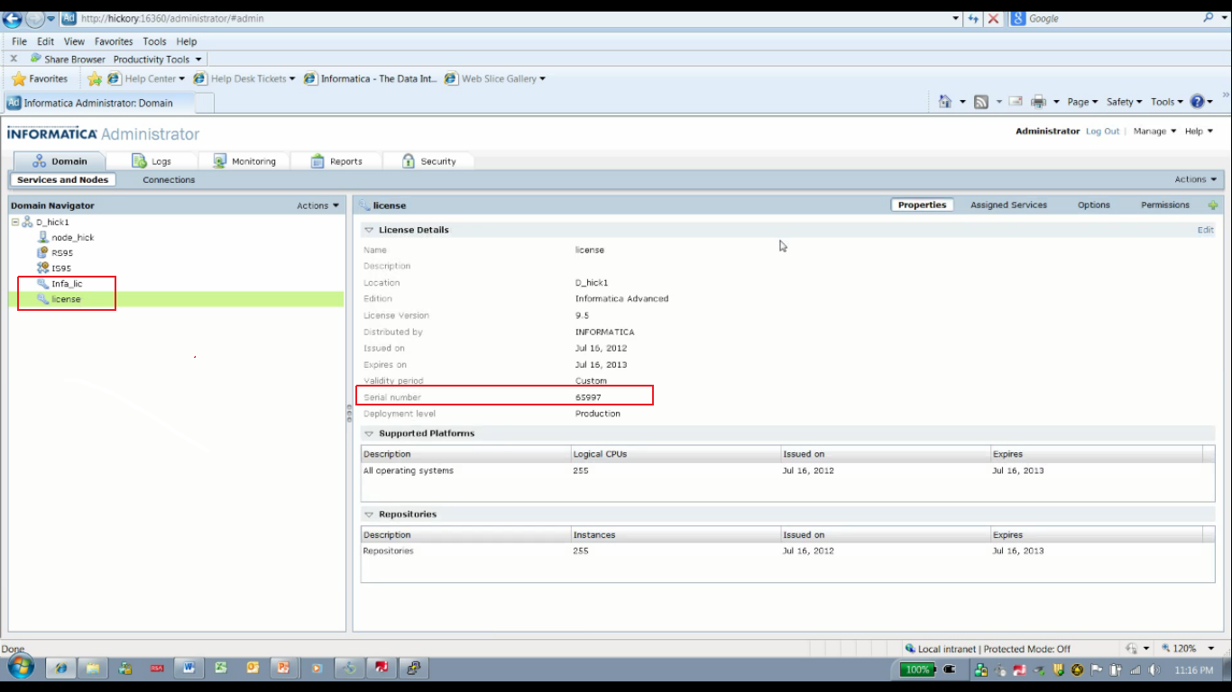
Task: Click the browser address bar URL field
Action: [514, 18]
